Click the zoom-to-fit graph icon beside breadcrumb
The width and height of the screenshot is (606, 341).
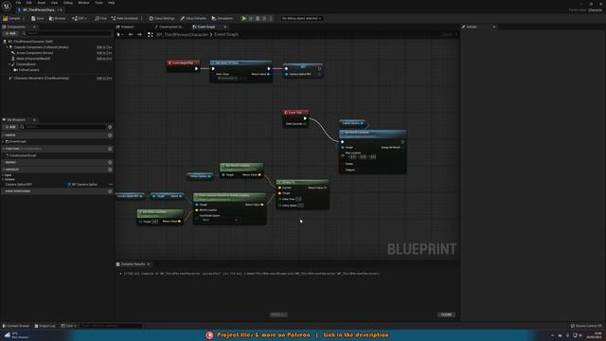tap(151, 34)
